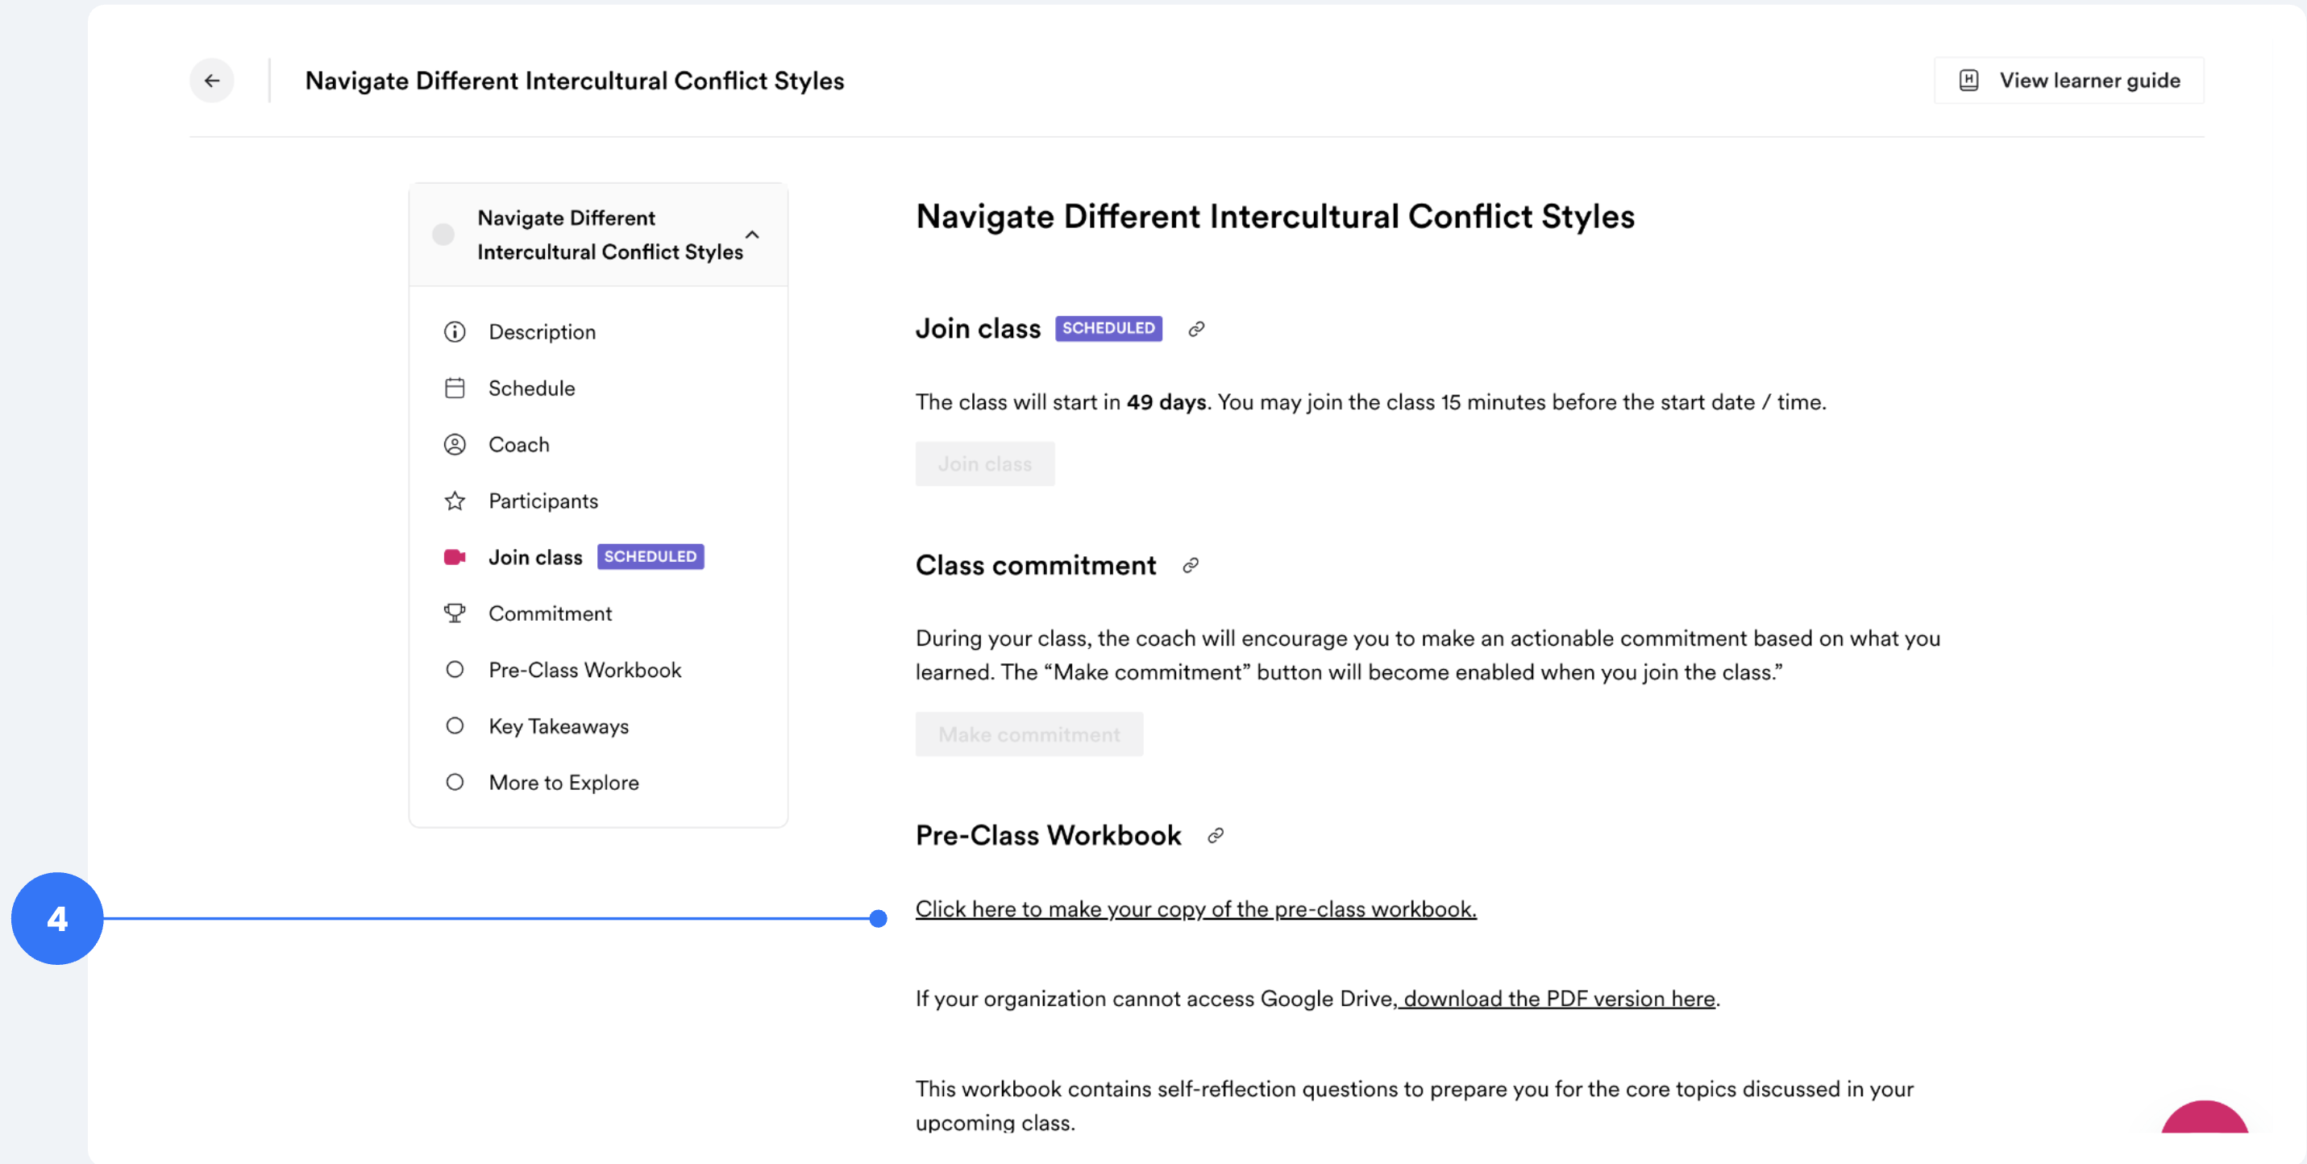Copy link icon beside Class commitment heading
Screen dimensions: 2307x1164
pyautogui.click(x=1191, y=566)
